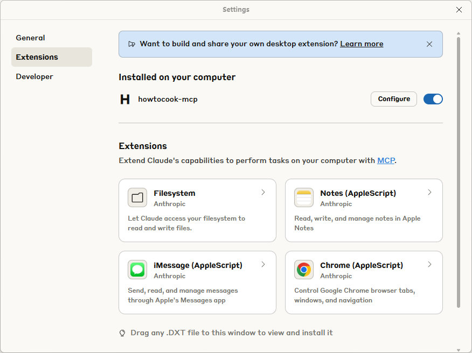Screen dimensions: 472x353
Task: Click the iMessage green bubble icon
Action: 137,270
